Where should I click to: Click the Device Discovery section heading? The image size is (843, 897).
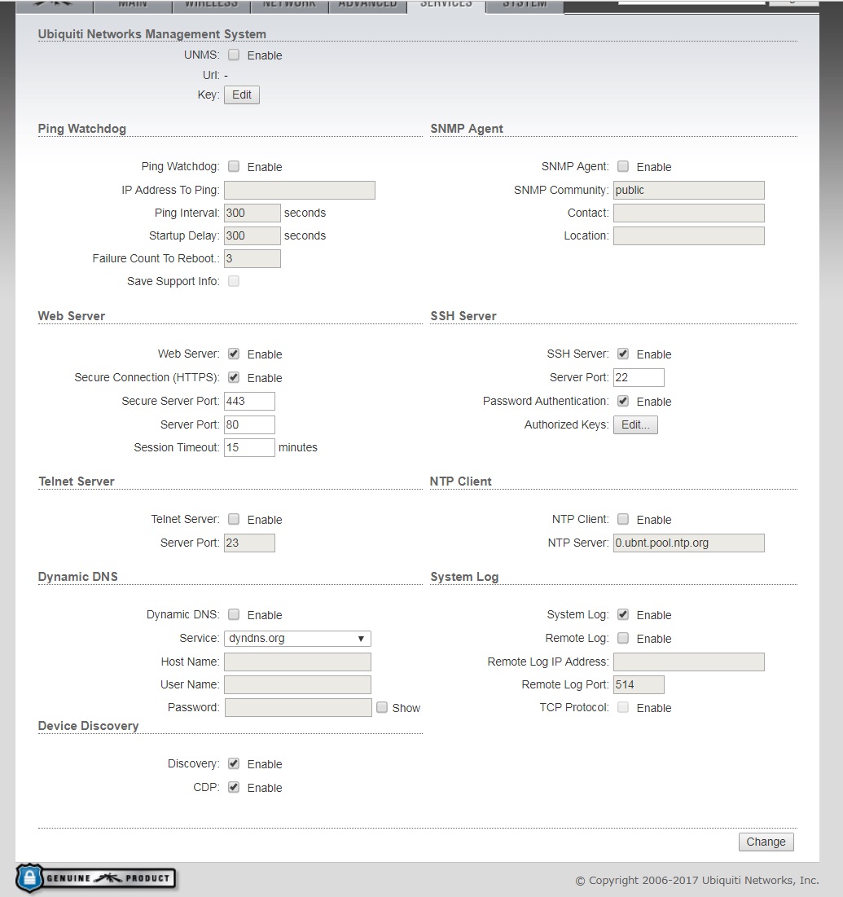[x=88, y=726]
